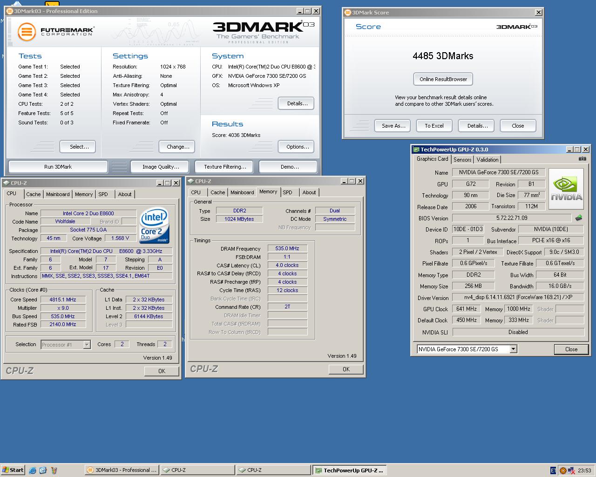This screenshot has height=477, width=596.
Task: Switch to CPU tab in the CPU-Z memory window
Action: 196,192
